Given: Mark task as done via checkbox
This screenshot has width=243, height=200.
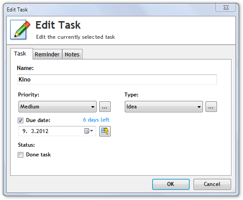Looking at the screenshot, I should click(20, 155).
